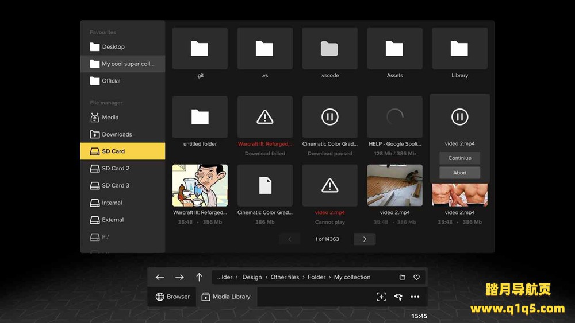Screen dimensions: 575x323
Task: Open Media in File manager
Action: pos(122,118)
